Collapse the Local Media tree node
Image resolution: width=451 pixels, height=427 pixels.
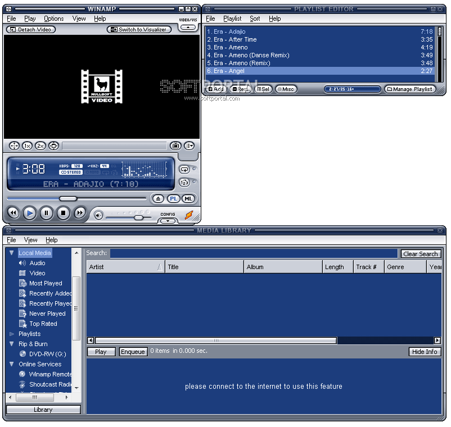[x=11, y=253]
